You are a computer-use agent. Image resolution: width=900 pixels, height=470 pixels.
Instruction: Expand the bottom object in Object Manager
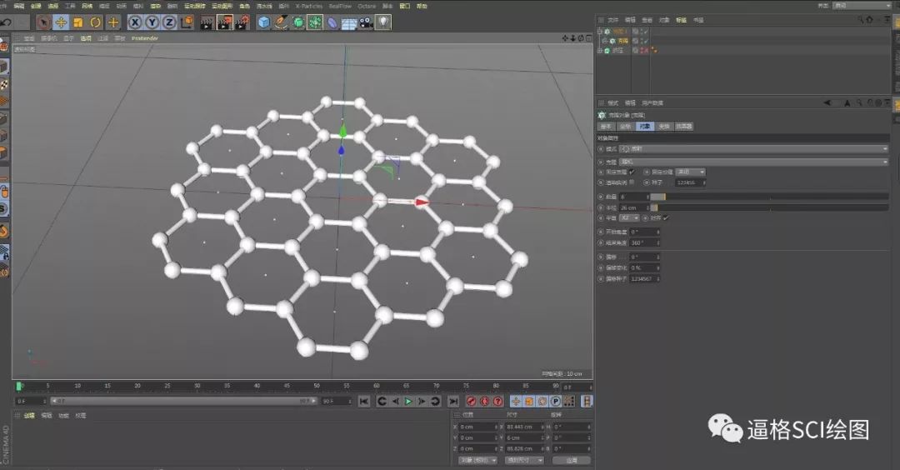pyautogui.click(x=600, y=51)
